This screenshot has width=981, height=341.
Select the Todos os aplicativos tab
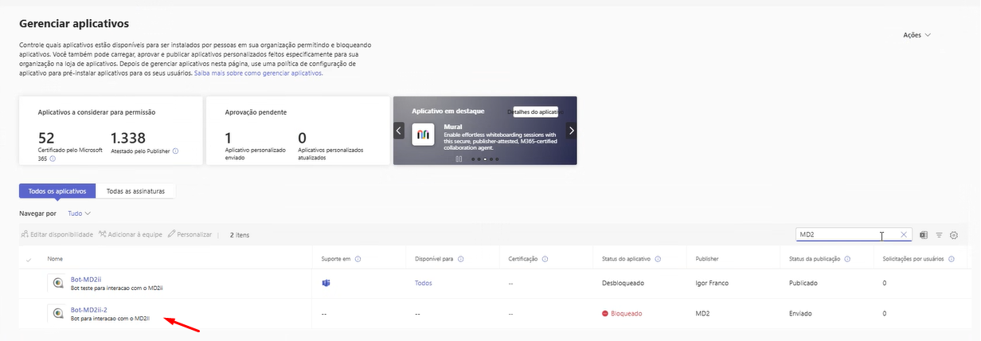(x=57, y=191)
